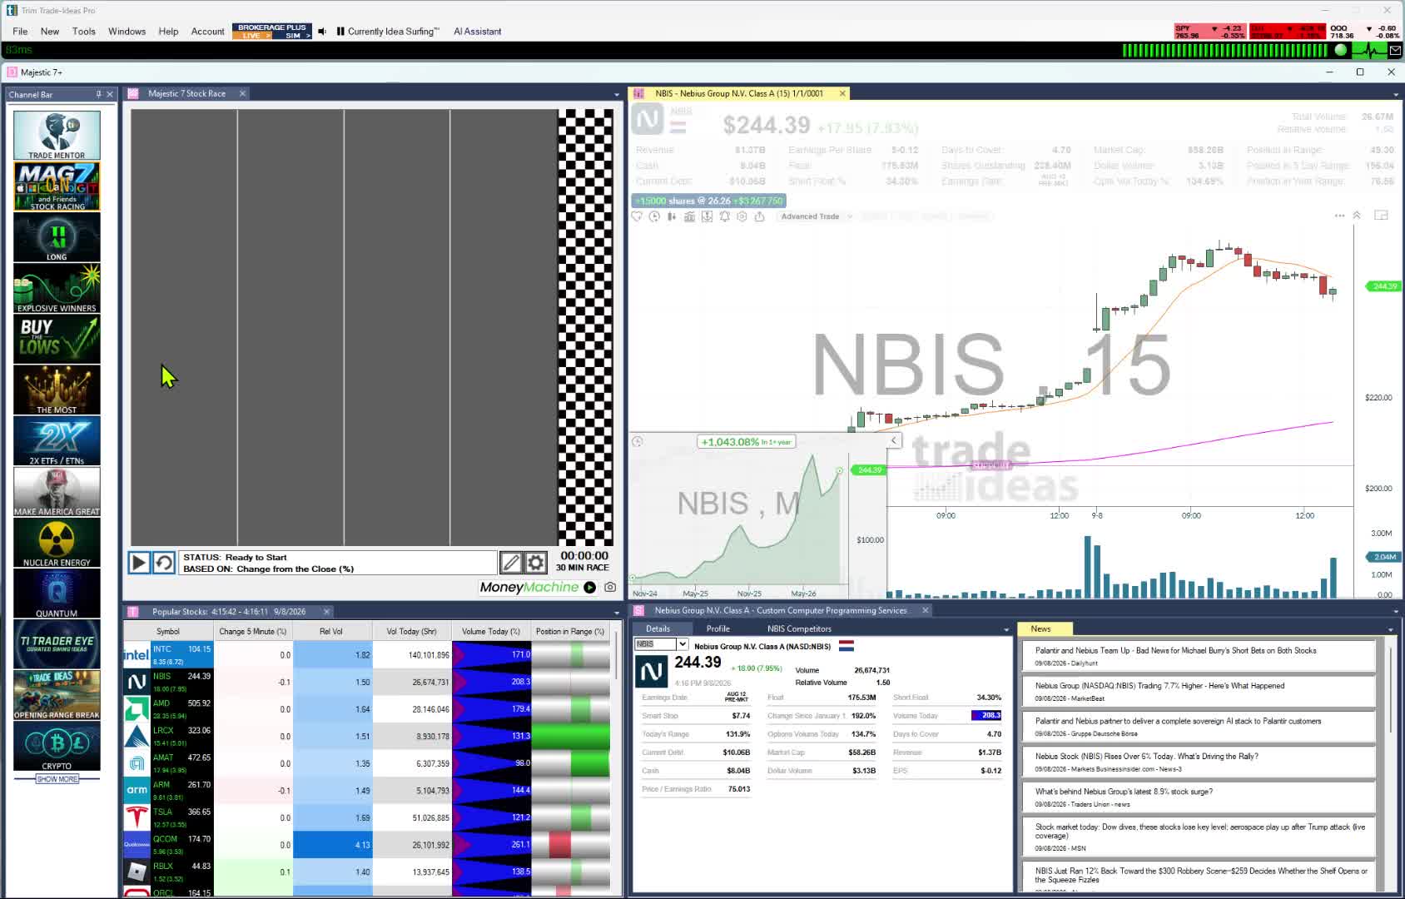Open NBIS chart settings gear
The width and height of the screenshot is (1405, 899).
pos(742,216)
